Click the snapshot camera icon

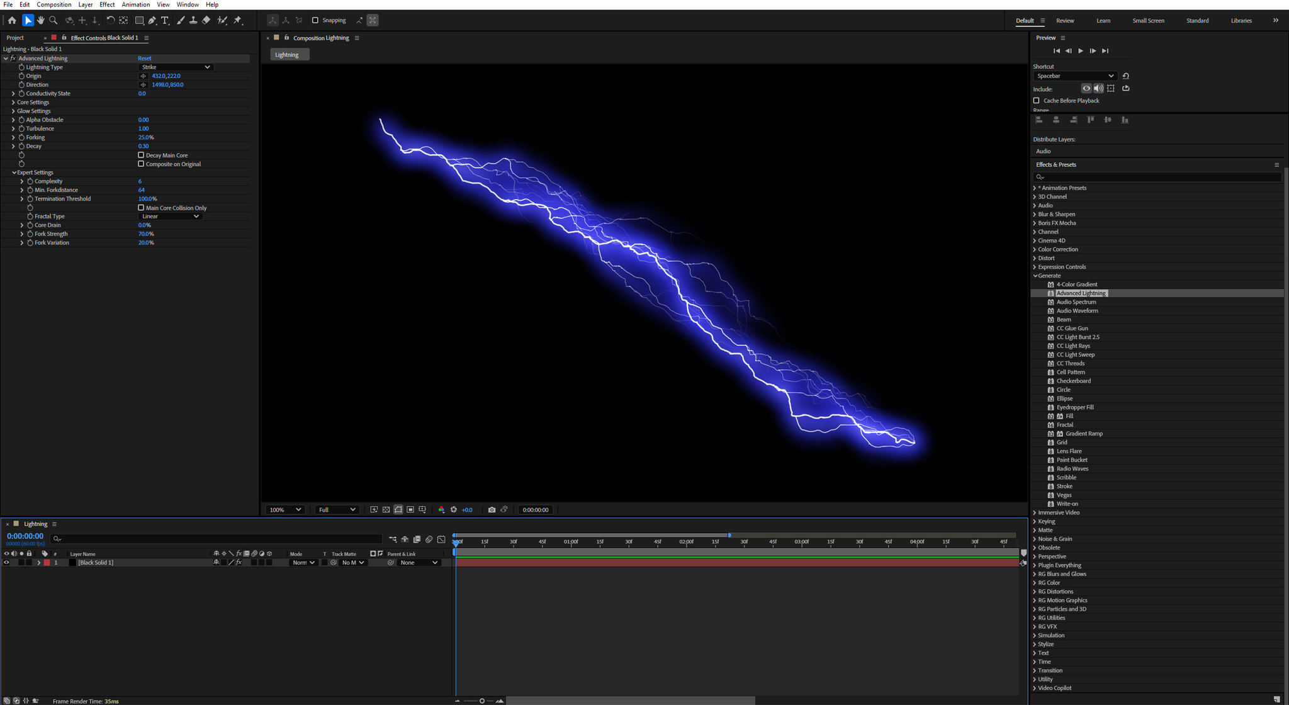coord(492,510)
